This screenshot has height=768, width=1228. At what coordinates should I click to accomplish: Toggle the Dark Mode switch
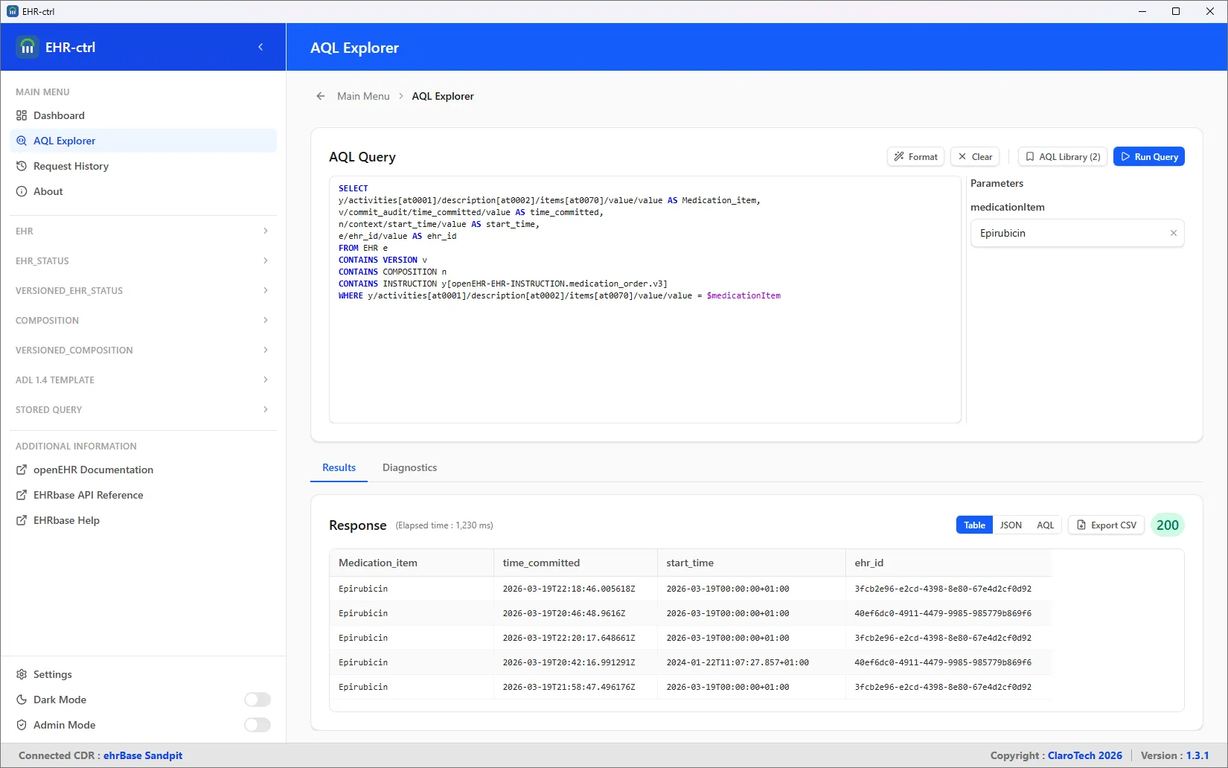(x=258, y=700)
